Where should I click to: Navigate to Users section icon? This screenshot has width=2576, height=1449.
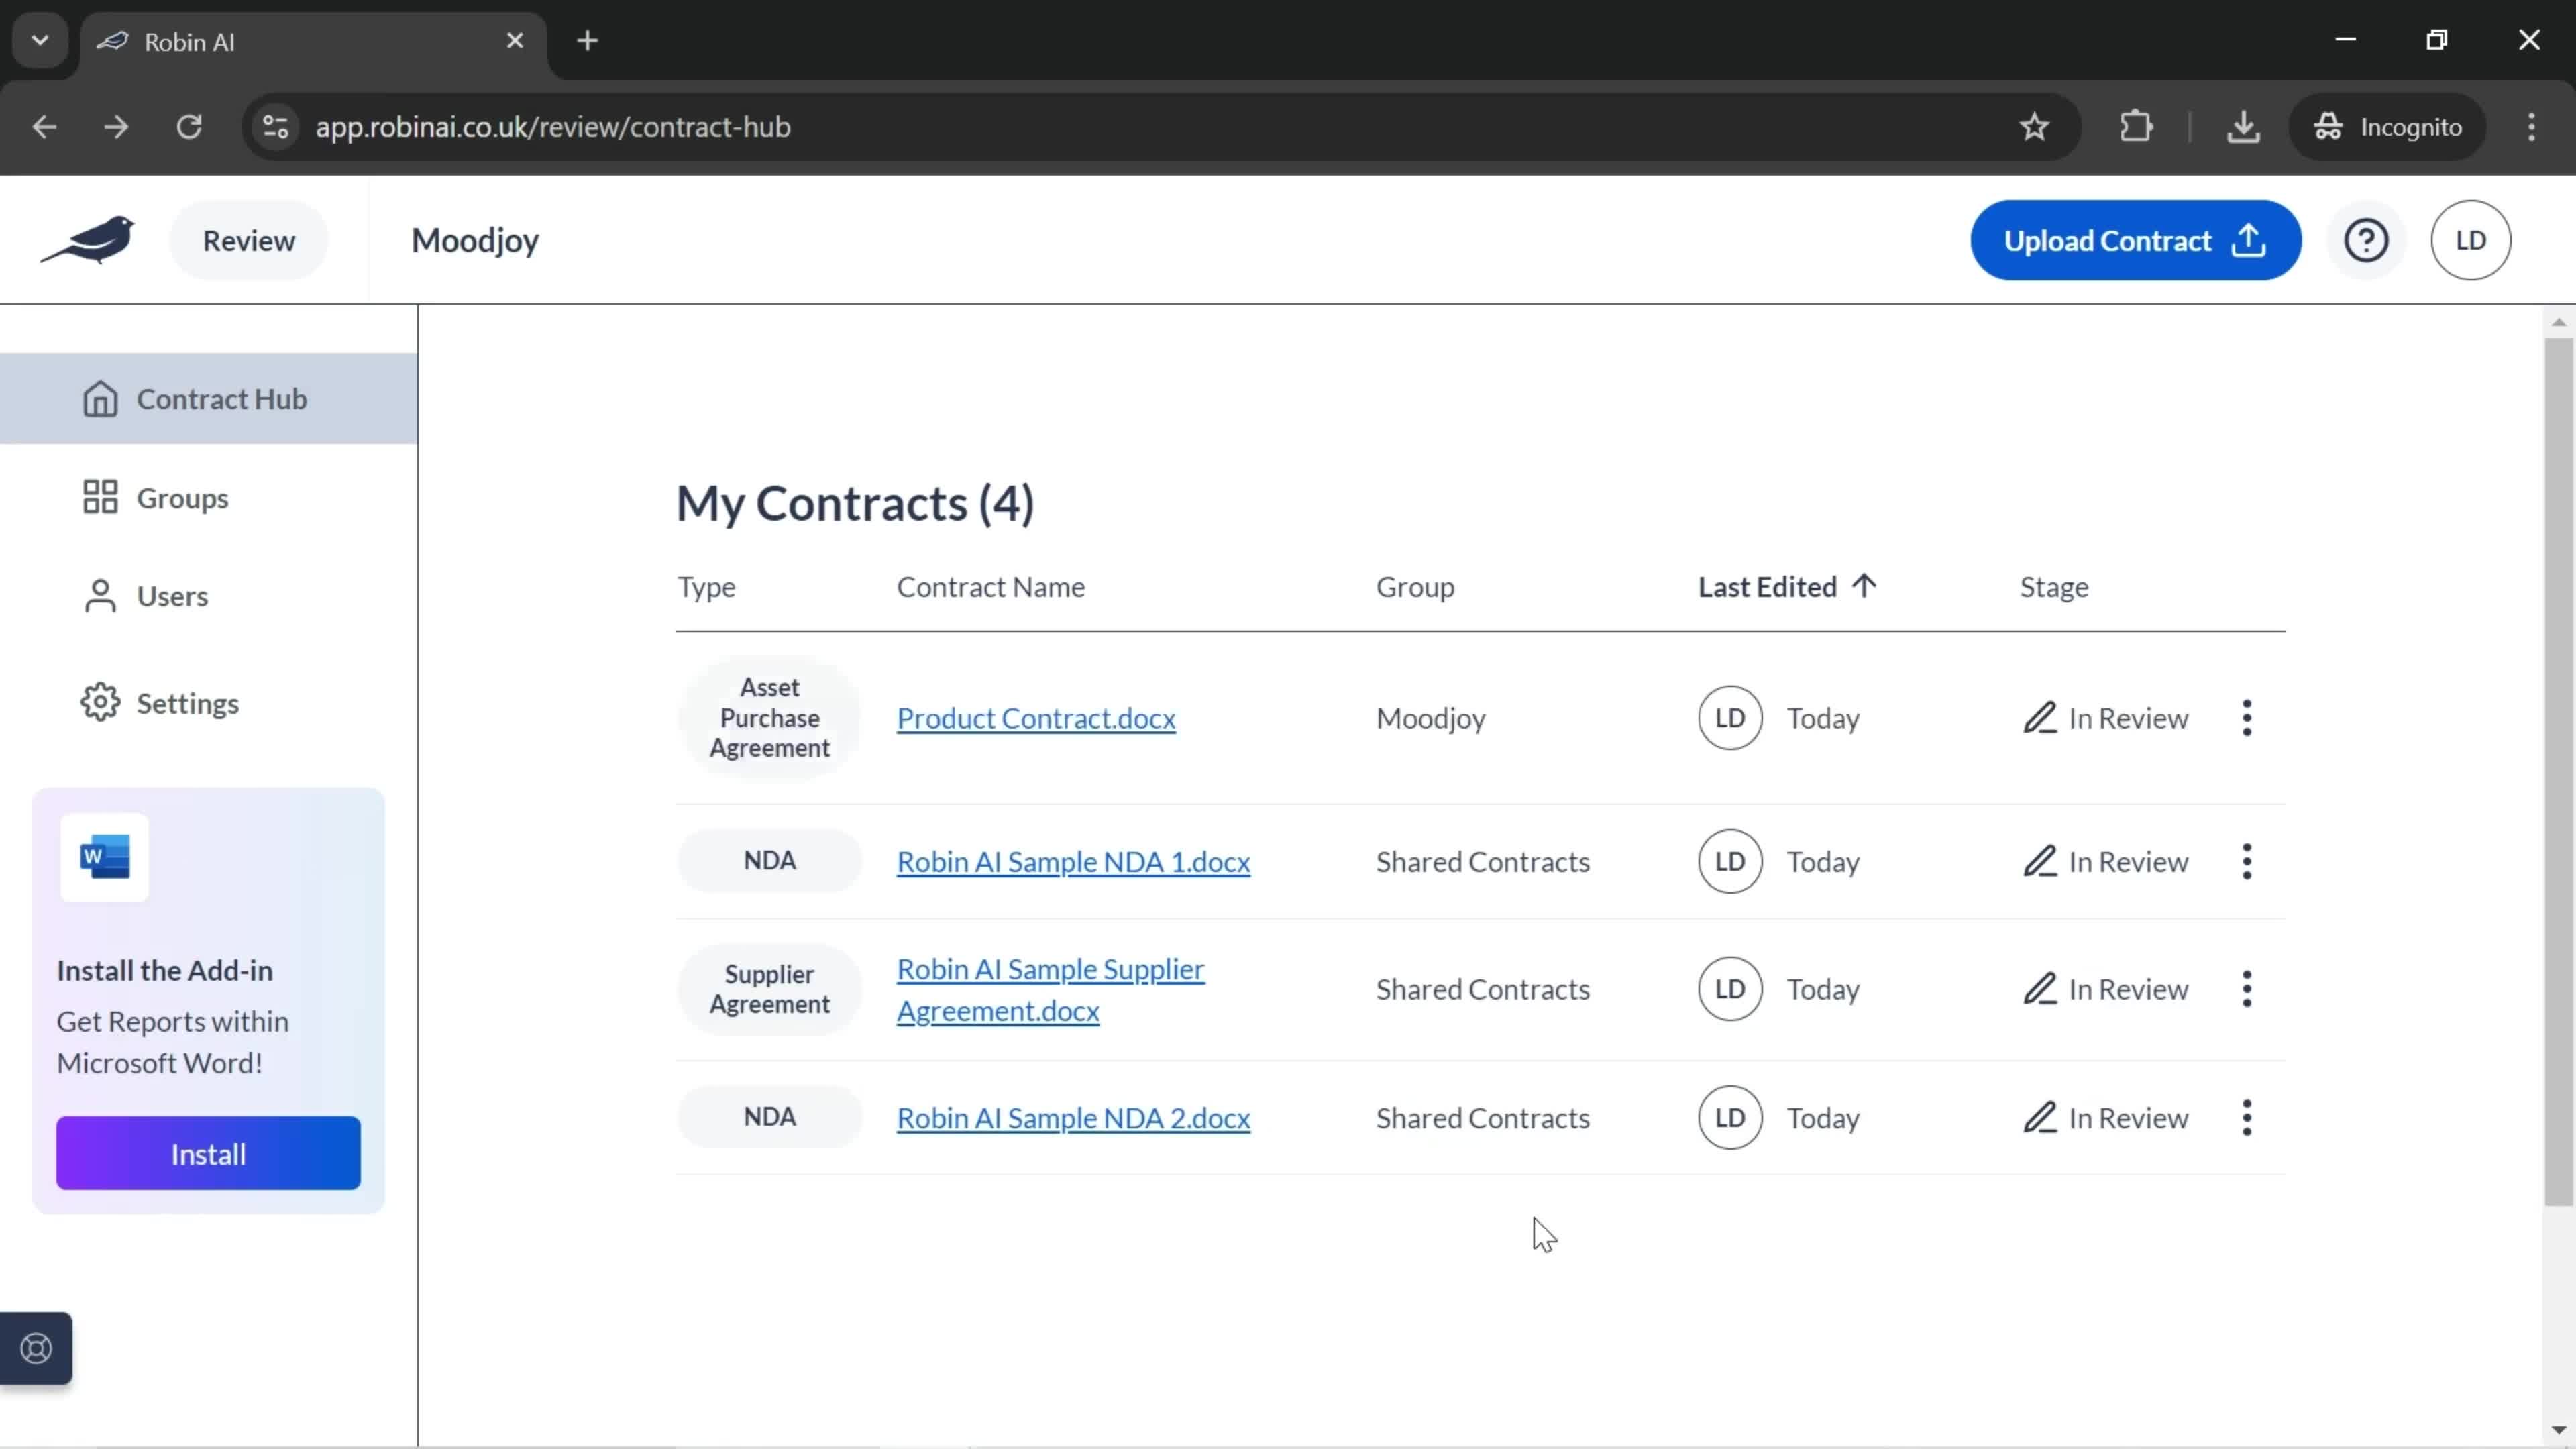point(99,594)
